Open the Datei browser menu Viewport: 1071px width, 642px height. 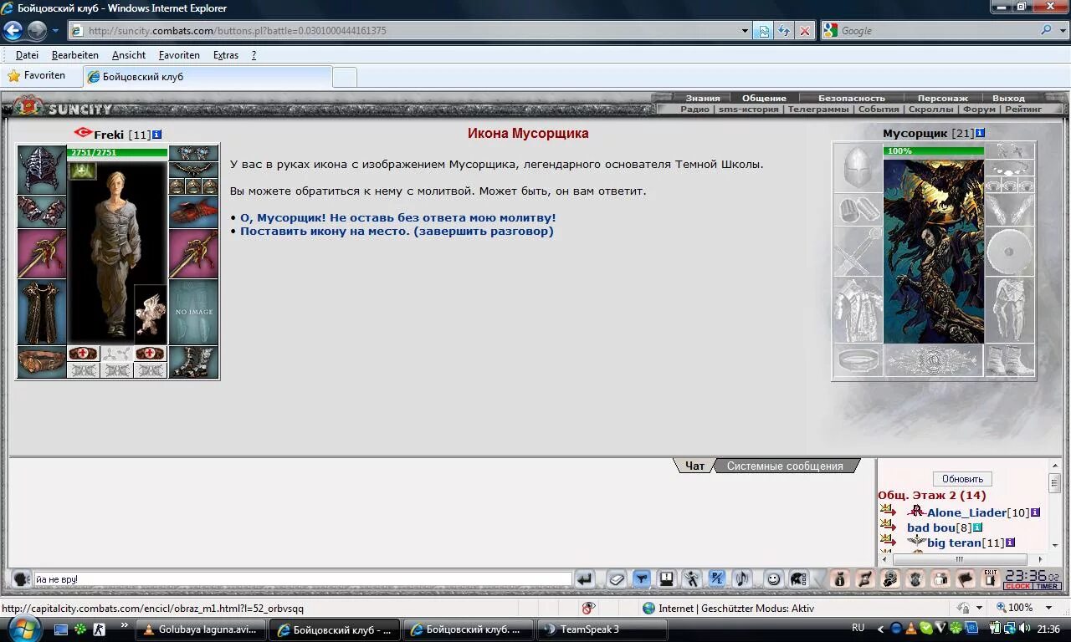click(x=27, y=55)
